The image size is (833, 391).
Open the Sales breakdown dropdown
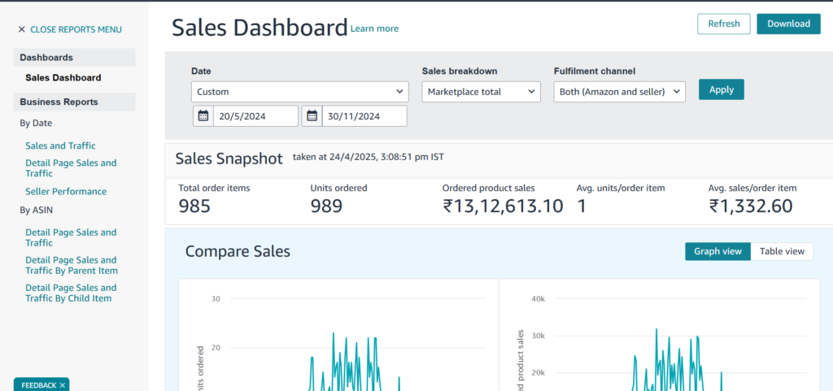[482, 92]
